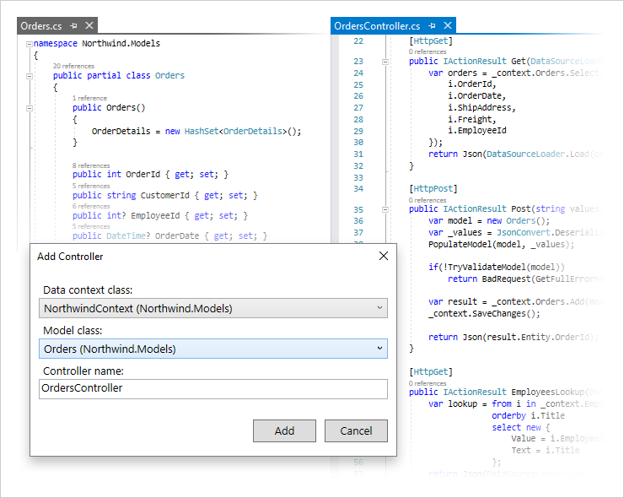624x498 pixels.
Task: Collapse the Get method code block
Action: coord(385,61)
